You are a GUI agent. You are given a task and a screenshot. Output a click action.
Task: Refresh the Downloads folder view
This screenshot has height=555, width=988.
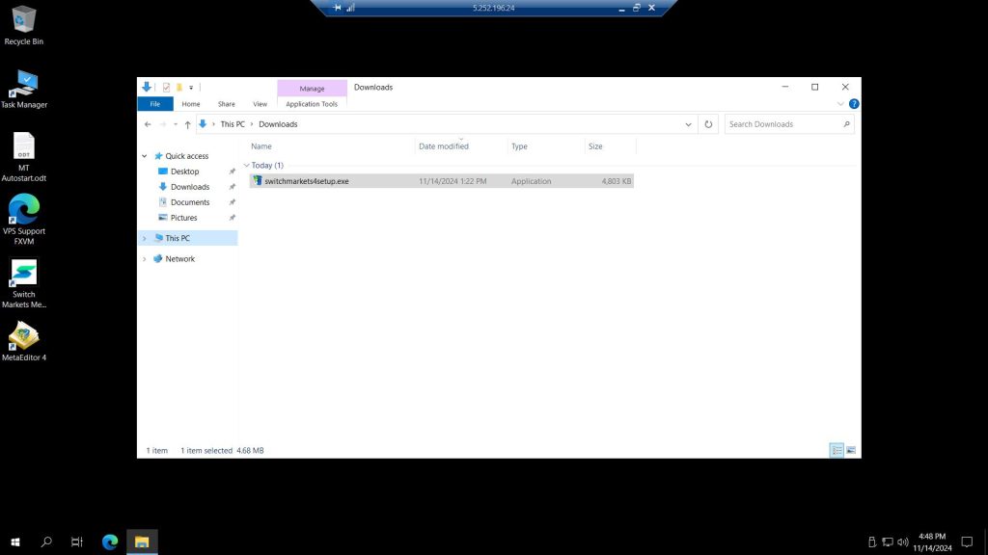click(709, 124)
